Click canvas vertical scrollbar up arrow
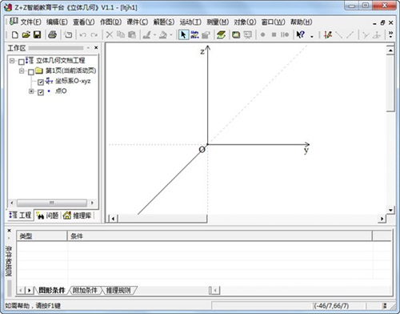The height and width of the screenshot is (314, 400). (390, 50)
